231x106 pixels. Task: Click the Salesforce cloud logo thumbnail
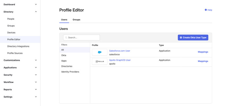[100, 52]
